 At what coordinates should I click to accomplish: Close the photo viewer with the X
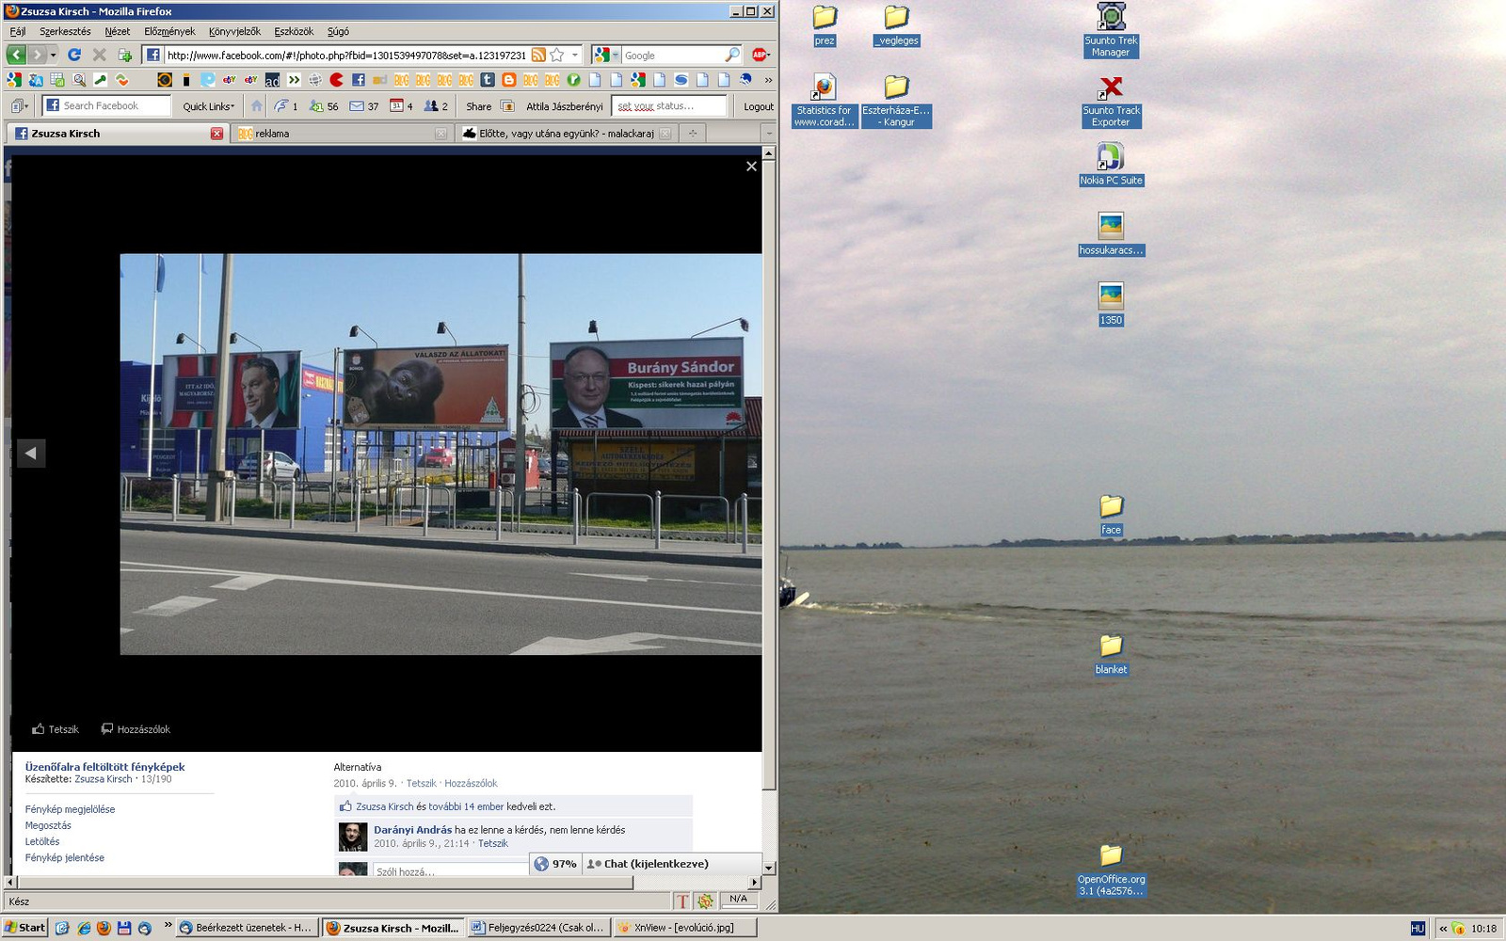tap(751, 167)
